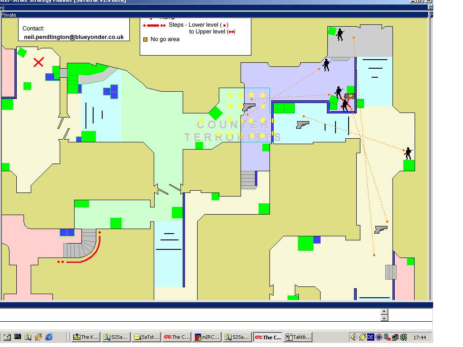Switch to the second 'S2Sa...' taskbar window
The image size is (463, 347).
pyautogui.click(x=237, y=337)
